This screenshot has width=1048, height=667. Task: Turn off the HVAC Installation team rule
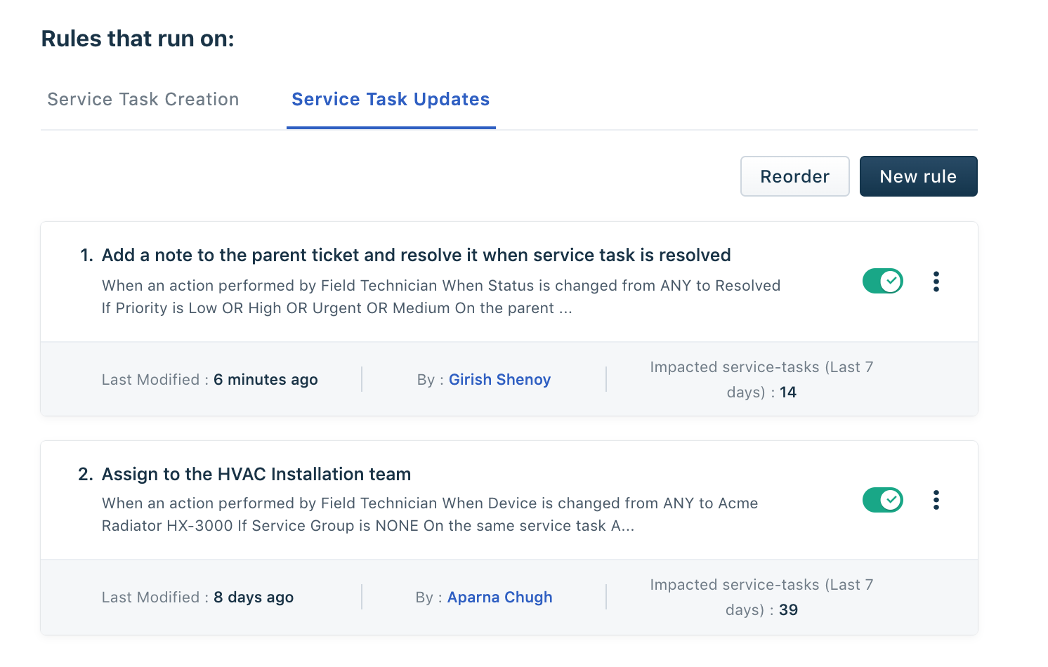(882, 500)
